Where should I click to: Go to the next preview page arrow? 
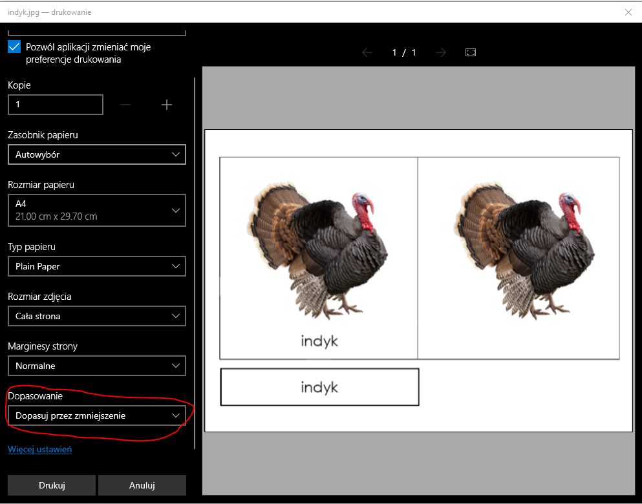click(x=441, y=52)
